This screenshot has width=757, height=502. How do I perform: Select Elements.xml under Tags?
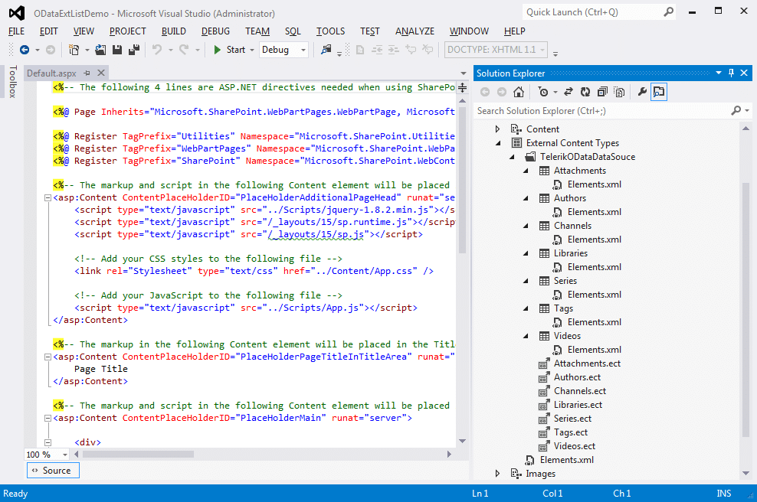click(595, 322)
